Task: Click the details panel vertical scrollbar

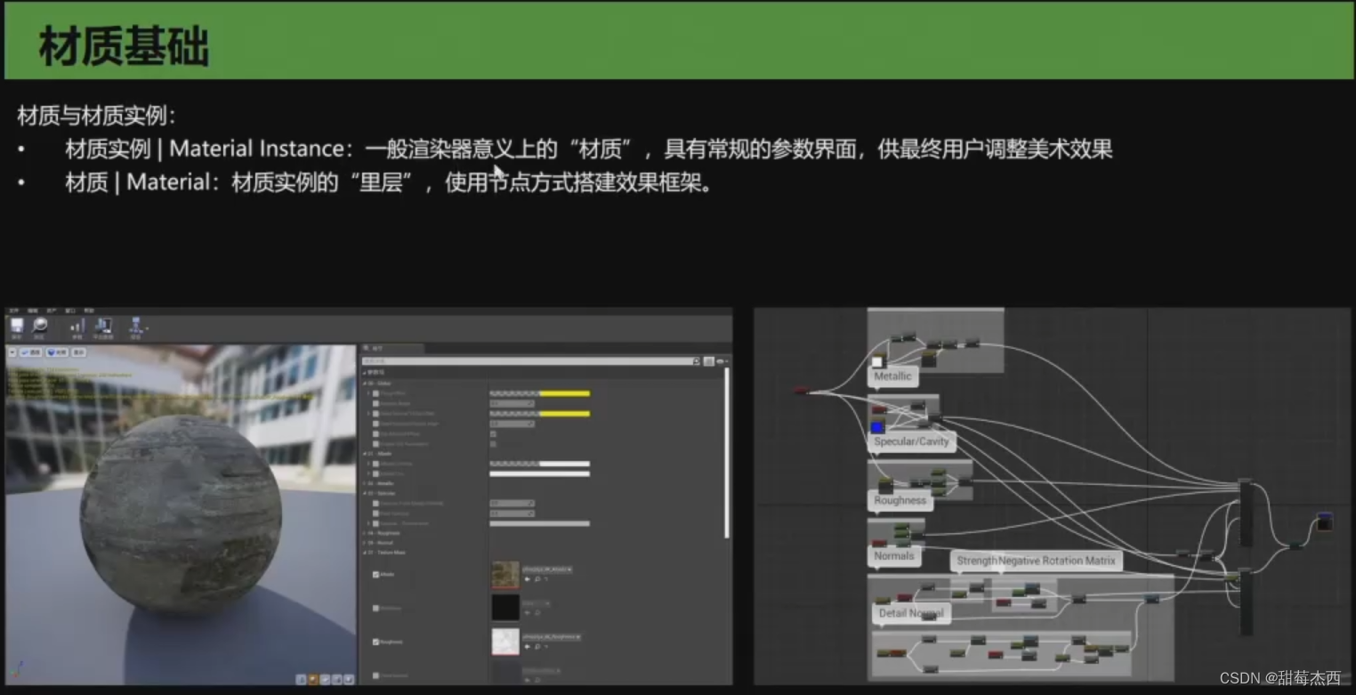Action: click(727, 452)
